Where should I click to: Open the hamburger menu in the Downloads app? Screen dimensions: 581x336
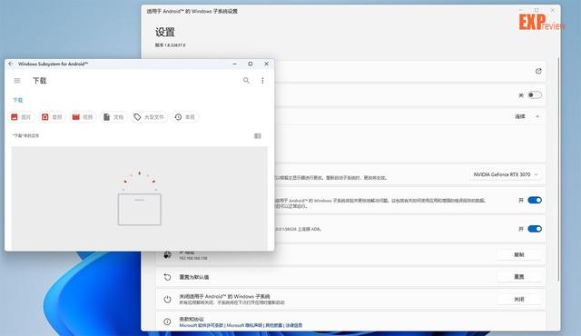(17, 81)
